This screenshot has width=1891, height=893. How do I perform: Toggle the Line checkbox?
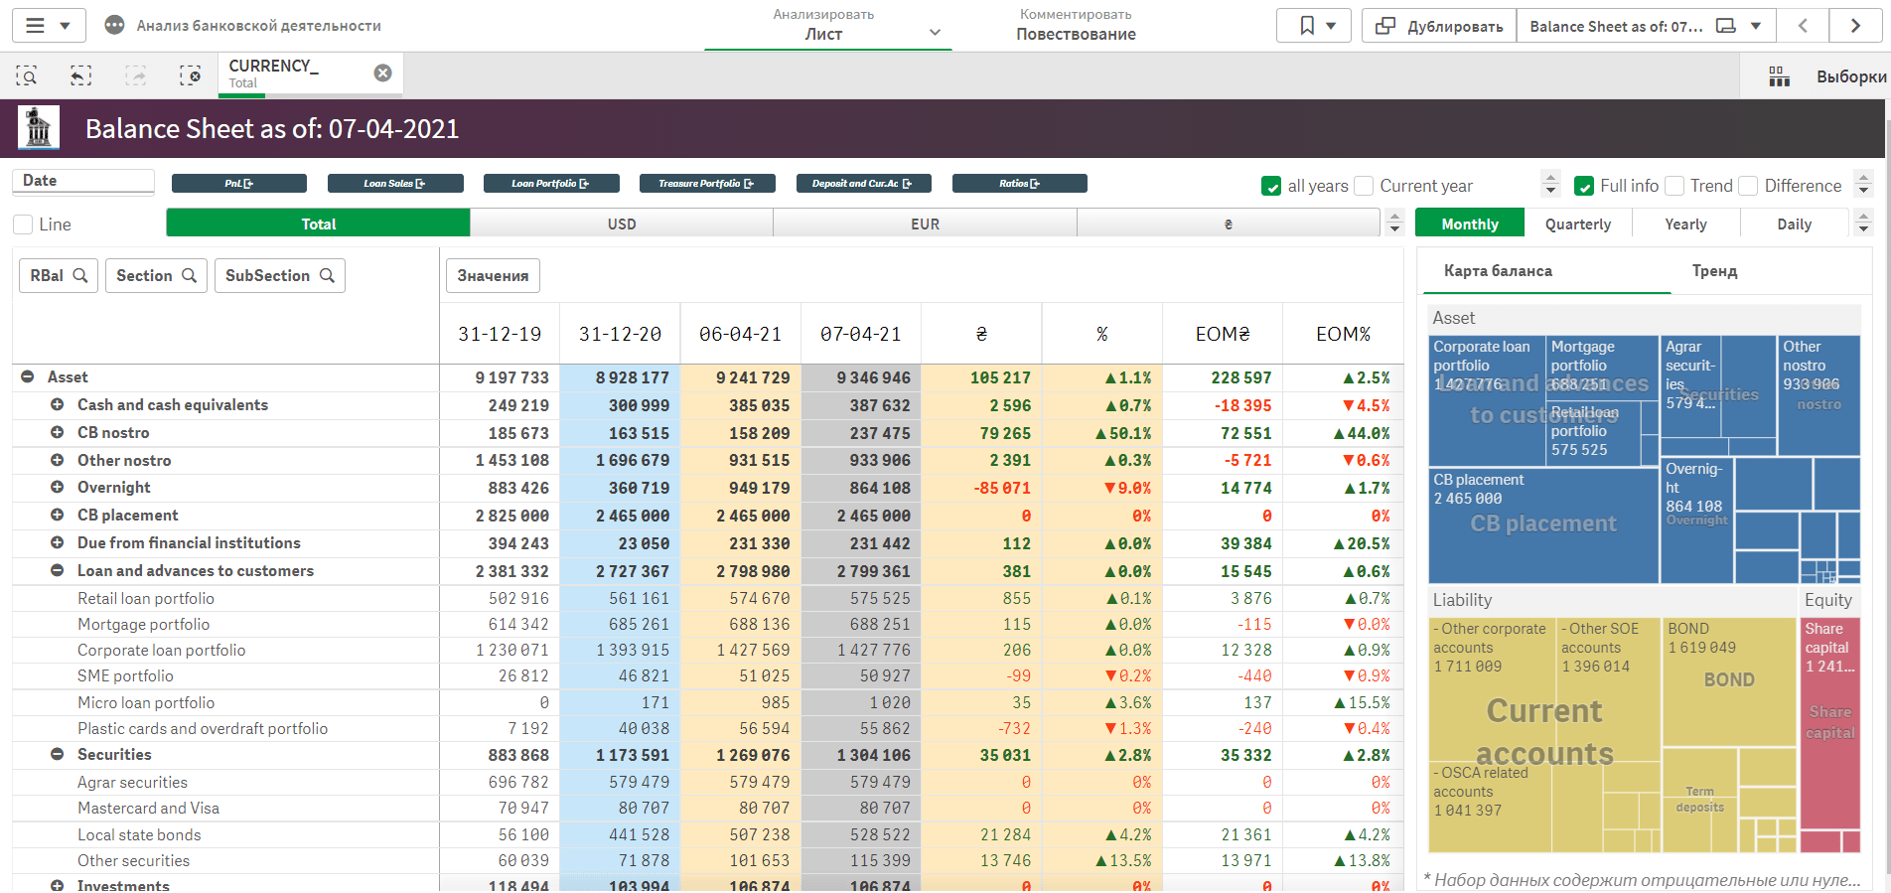(24, 224)
